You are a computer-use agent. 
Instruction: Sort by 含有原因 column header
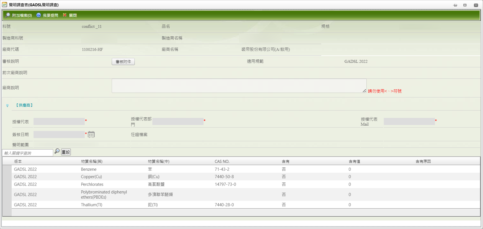423,161
